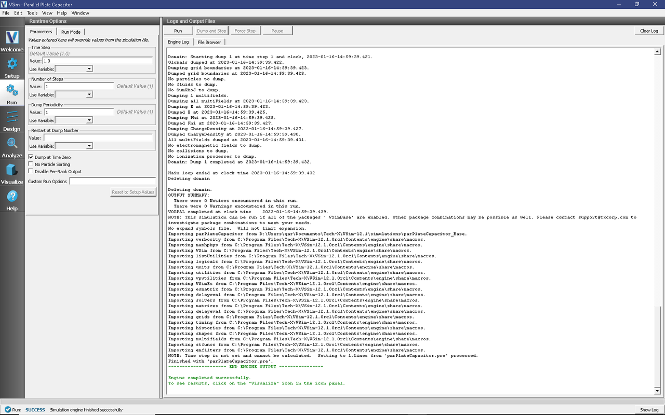
Task: Click the 'VORPAL completed at clock time' line
Action: (x=248, y=212)
